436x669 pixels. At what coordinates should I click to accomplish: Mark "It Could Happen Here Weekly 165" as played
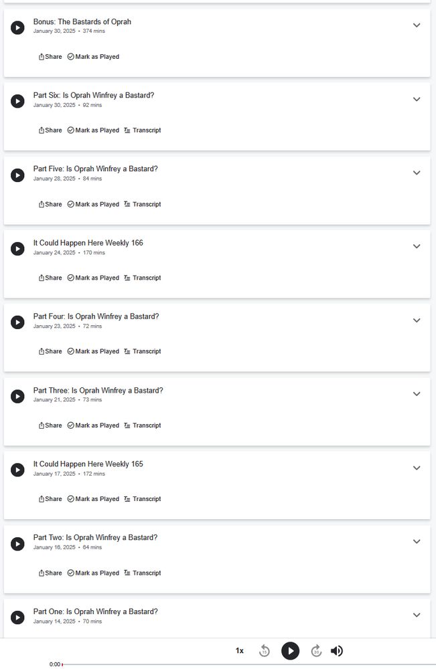pos(93,498)
